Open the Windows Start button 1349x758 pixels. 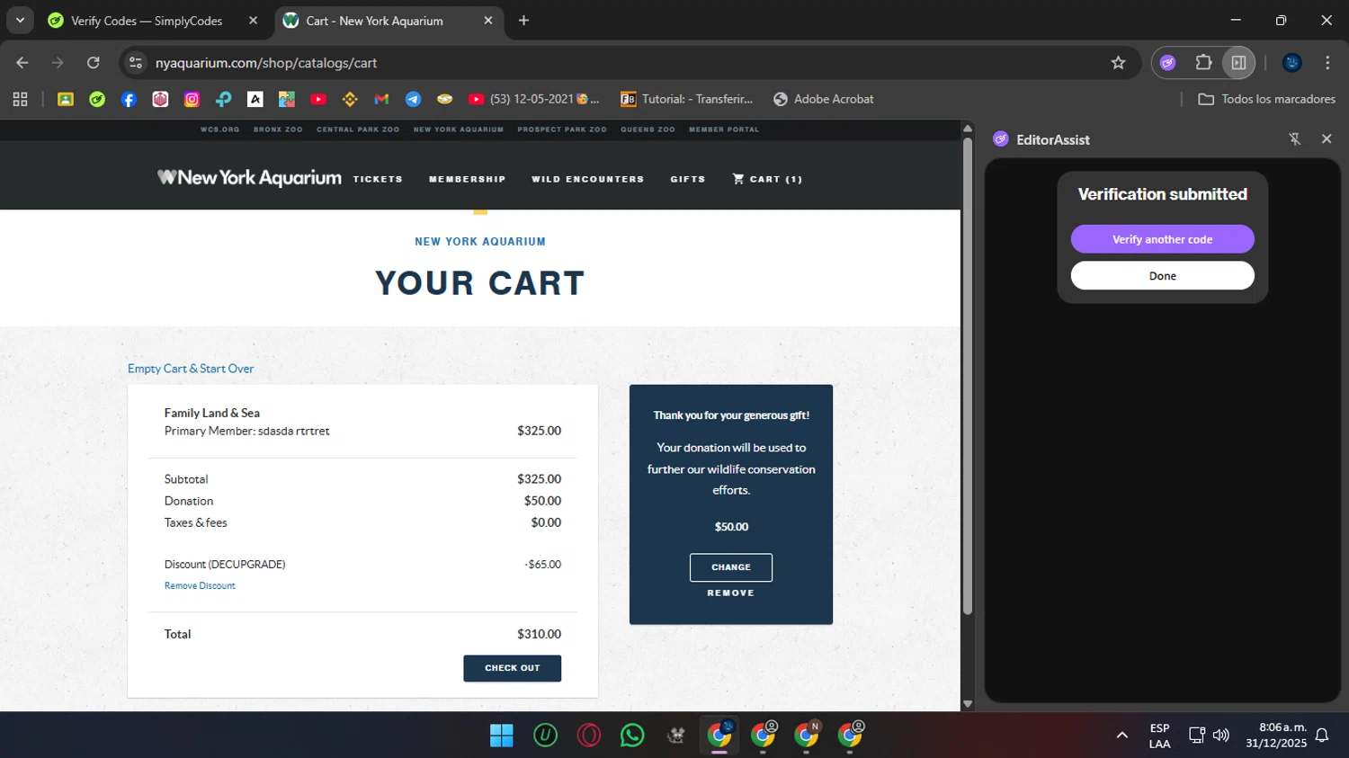[x=502, y=736]
